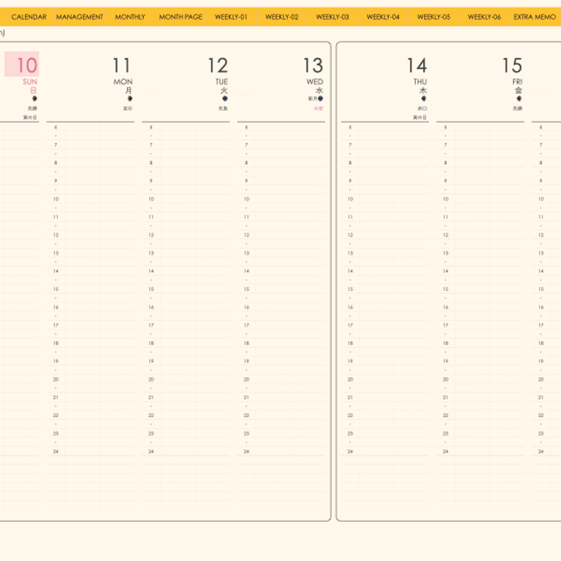The image size is (561, 561).
Task: Click the 火 kanji under TUE
Action: pos(224,90)
